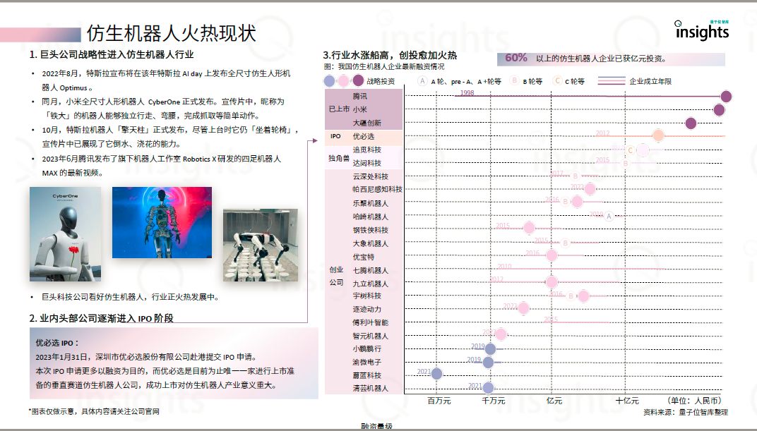Click the C-round marker on 追觅科技 row
This screenshot has height=431, width=757.
630,150
